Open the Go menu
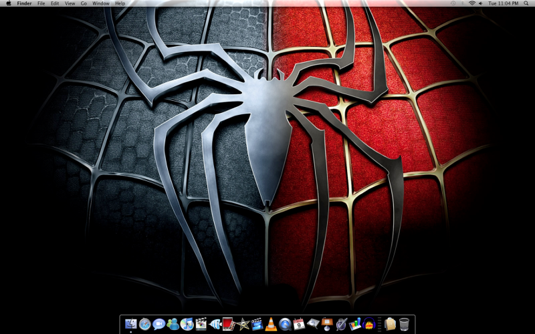Screen dimensions: 535x334 (84, 3)
